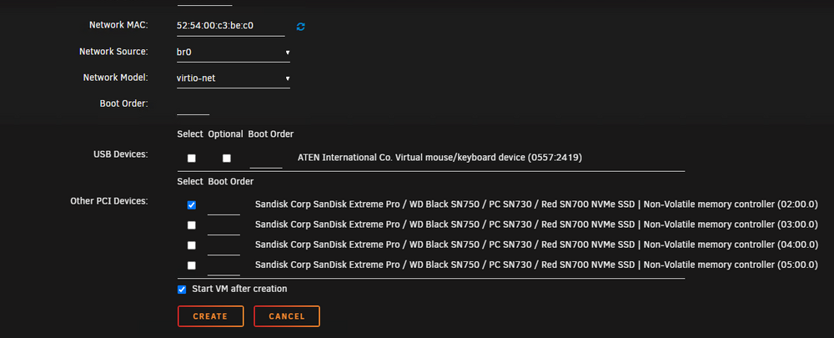Select NVMe controller 05:00.0 checkbox

click(x=192, y=265)
